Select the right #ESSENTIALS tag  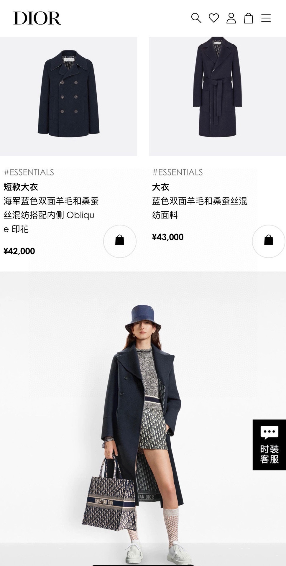(x=177, y=172)
